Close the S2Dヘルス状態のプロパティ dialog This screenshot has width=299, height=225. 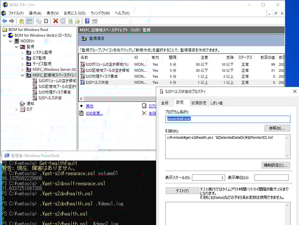coord(295,91)
